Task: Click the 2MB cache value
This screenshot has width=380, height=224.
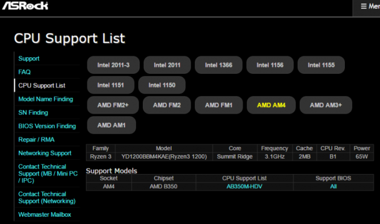Action: click(x=305, y=157)
